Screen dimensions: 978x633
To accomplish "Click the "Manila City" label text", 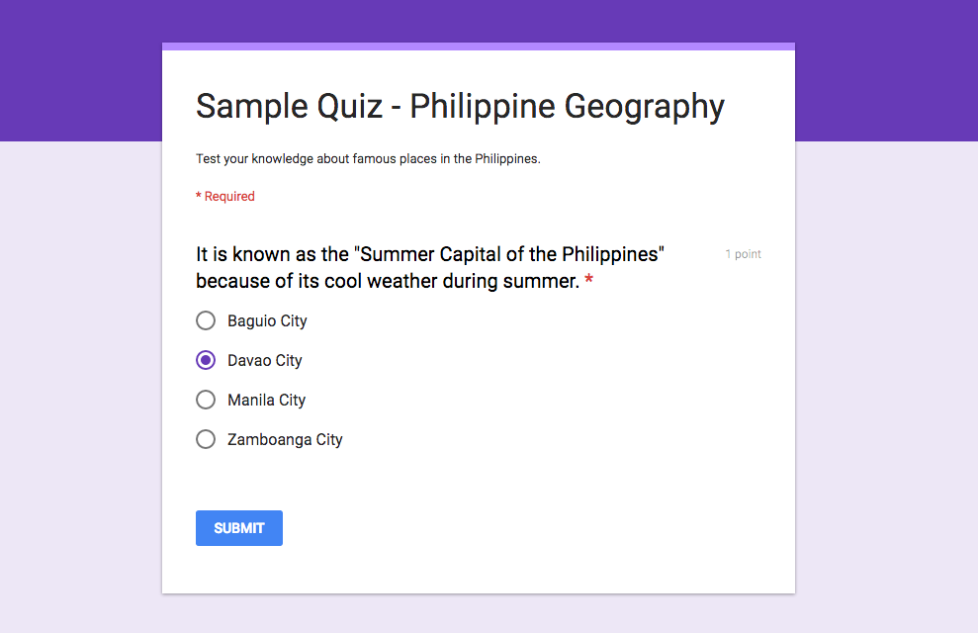I will (265, 400).
